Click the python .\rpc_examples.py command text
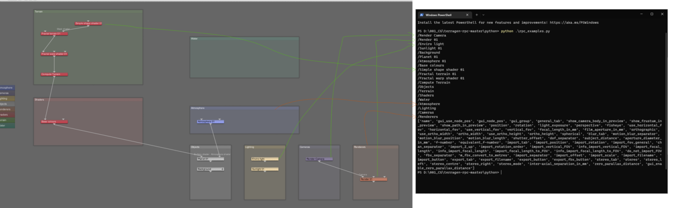Image resolution: width=684 pixels, height=208 pixels. [526, 31]
